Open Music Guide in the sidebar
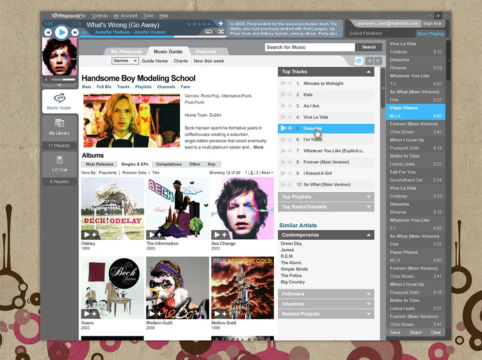482x360 pixels. click(x=59, y=101)
